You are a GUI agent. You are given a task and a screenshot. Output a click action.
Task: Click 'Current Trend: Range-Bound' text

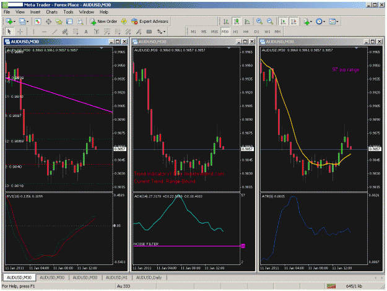[165, 181]
